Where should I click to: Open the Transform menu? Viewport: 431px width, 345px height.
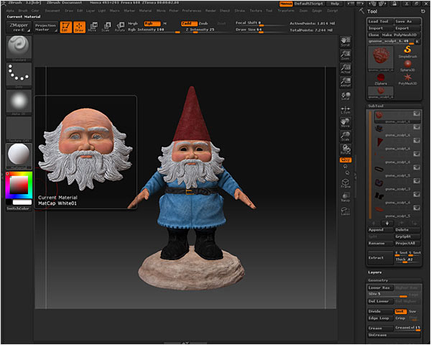click(x=286, y=11)
